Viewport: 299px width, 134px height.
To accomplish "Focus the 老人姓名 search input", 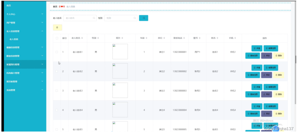I will pos(80,18).
